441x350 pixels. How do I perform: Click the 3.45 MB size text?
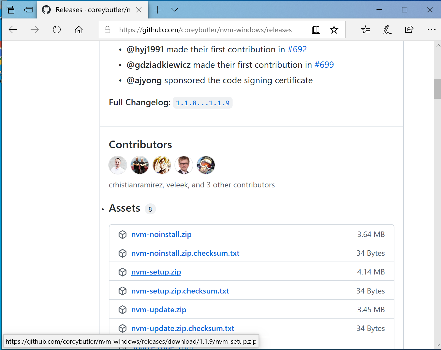click(x=371, y=309)
